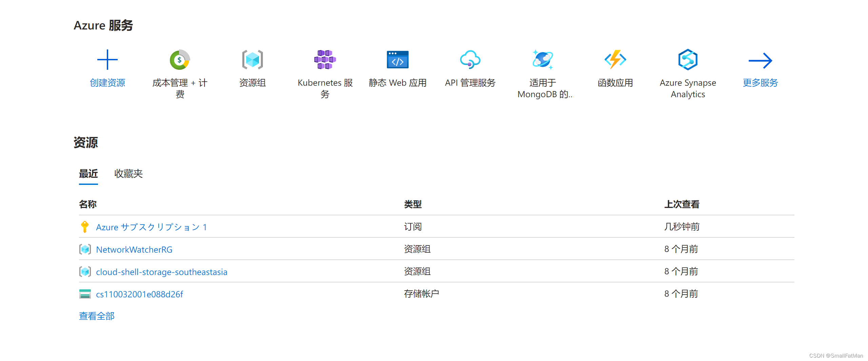
Task: Click the 订阅 type cell
Action: [x=413, y=227]
